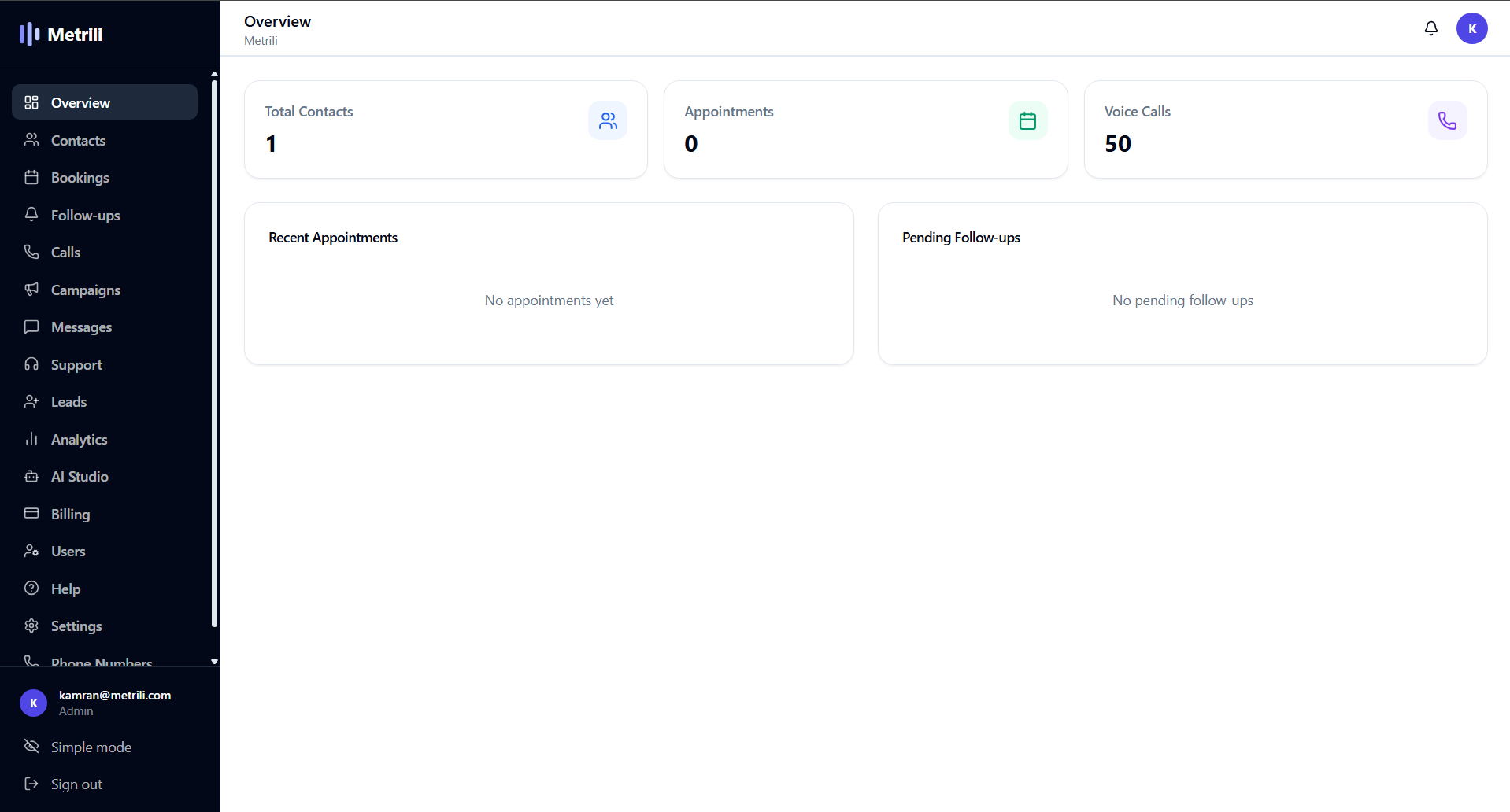Screen dimensions: 1510x812
Task: Click the sidebar scroll up arrow
Action: coord(214,74)
